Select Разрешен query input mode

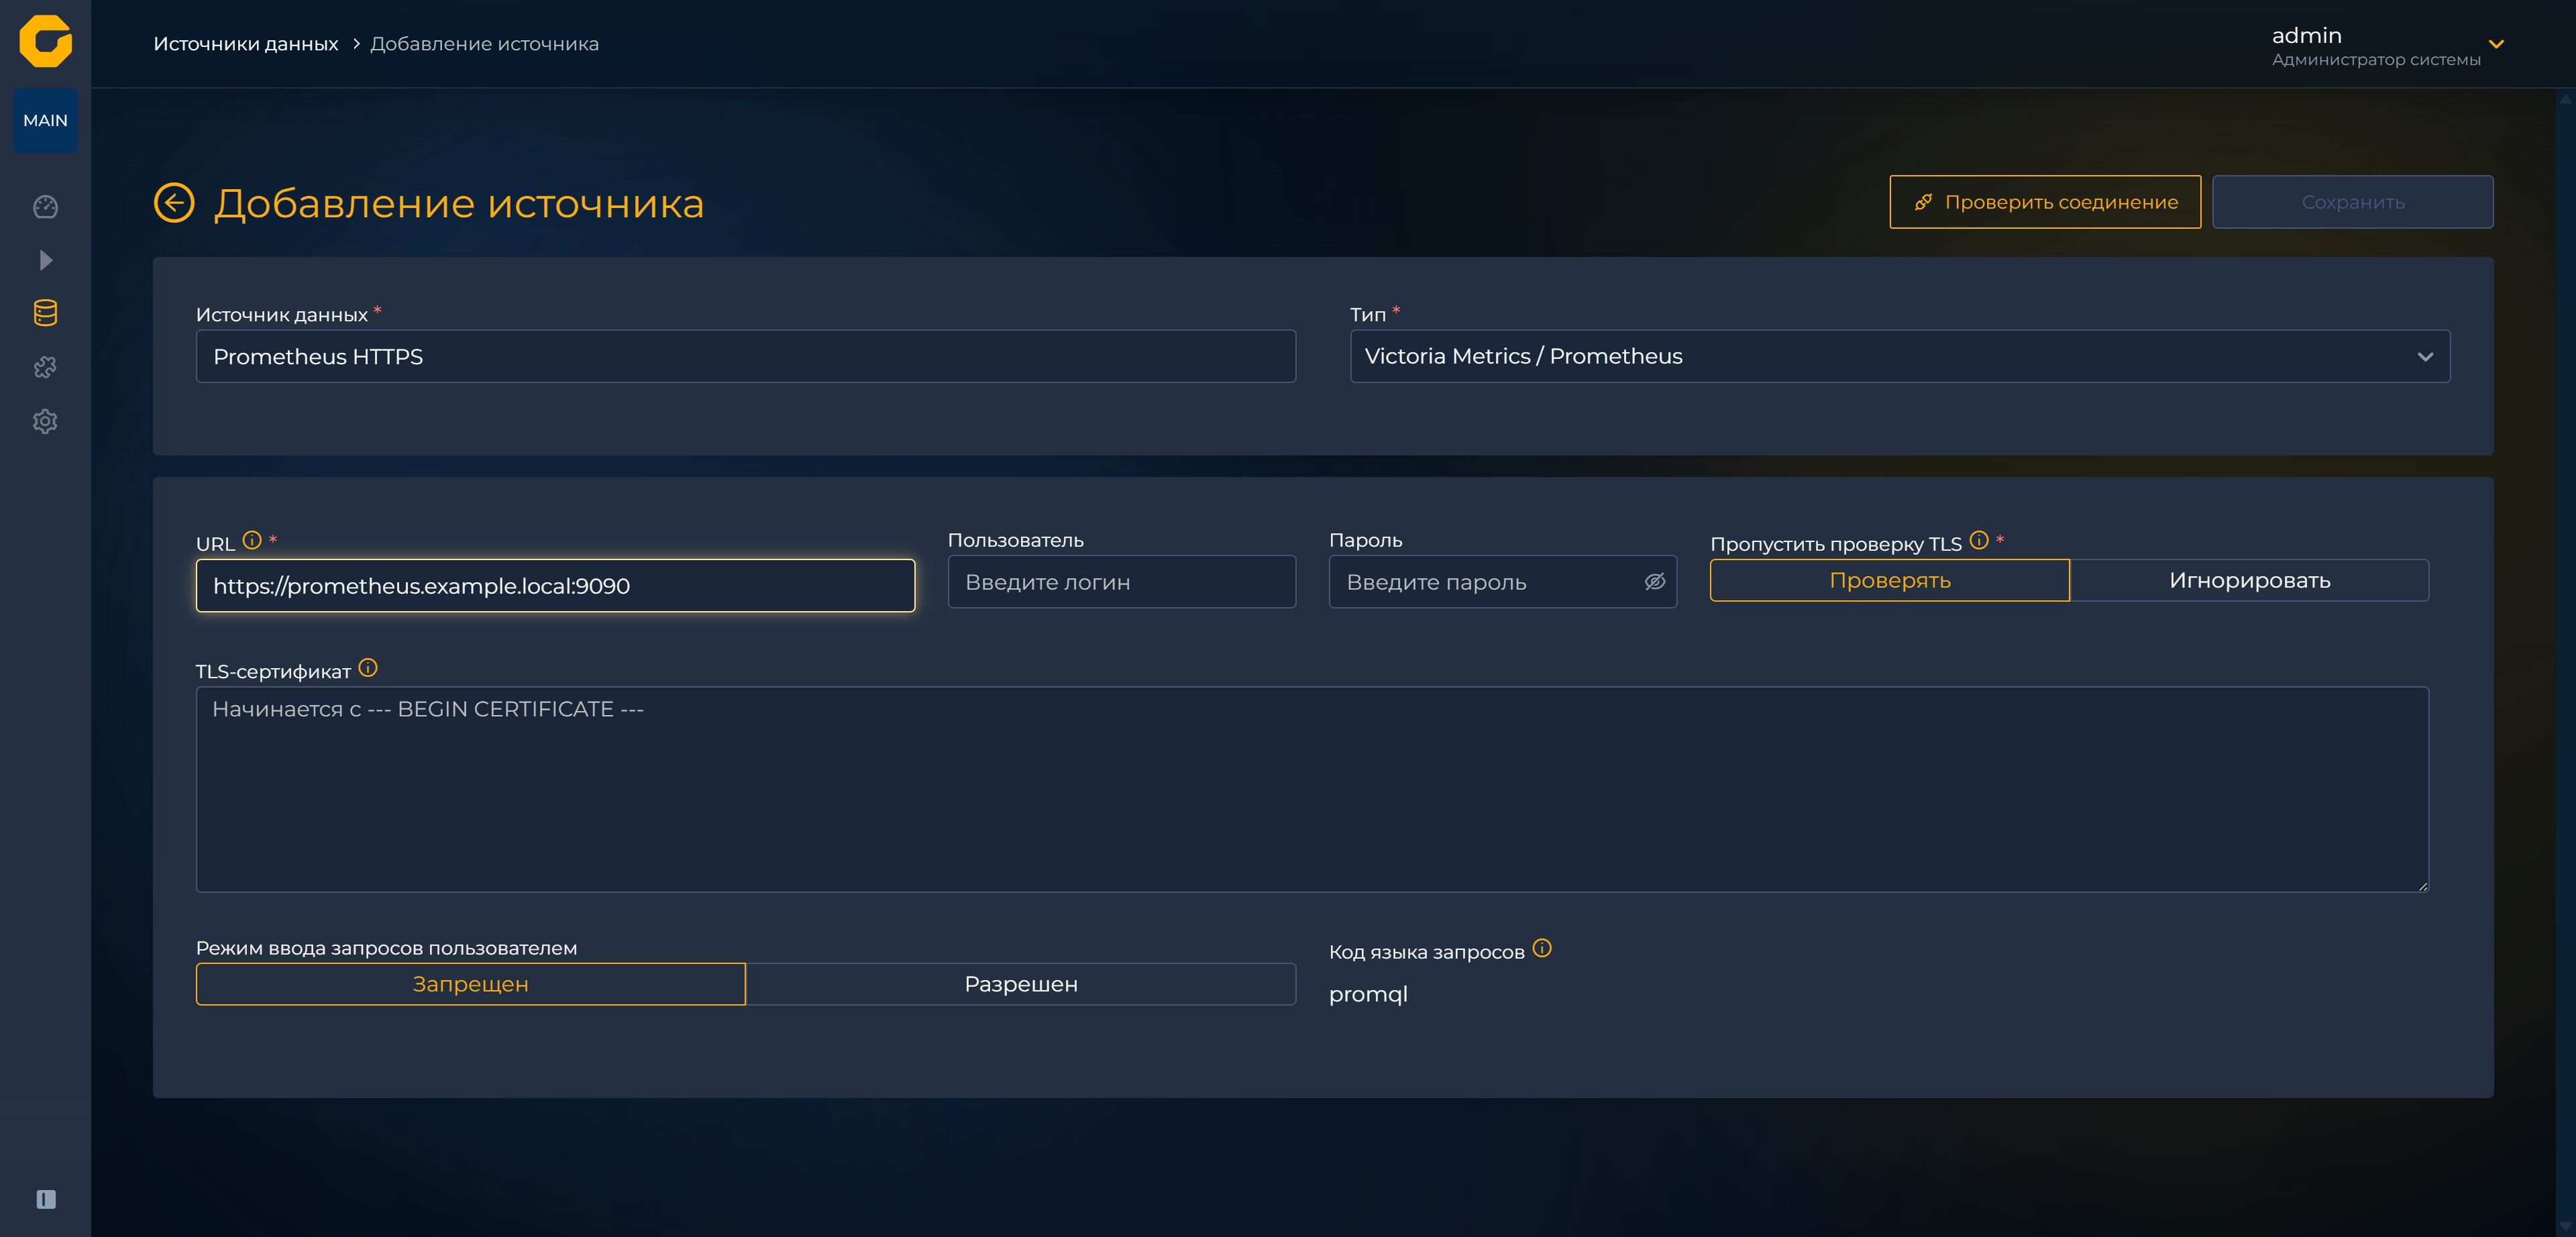click(x=1021, y=984)
